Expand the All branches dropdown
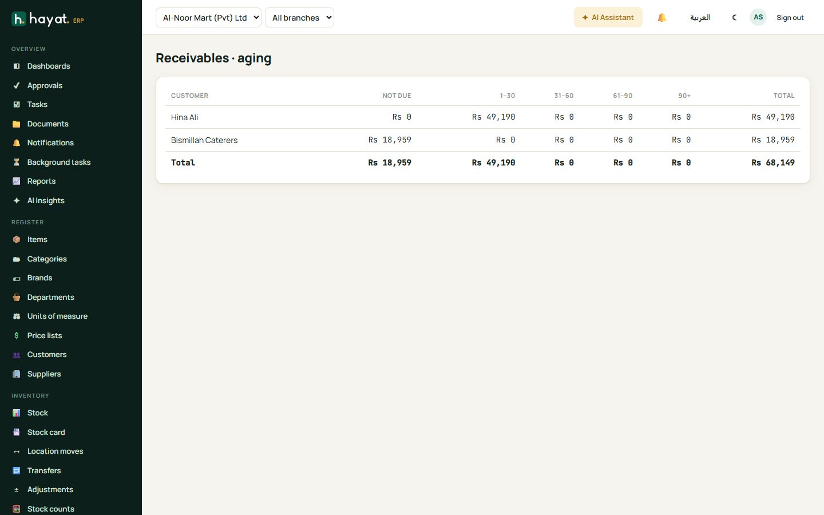824x515 pixels. point(299,18)
